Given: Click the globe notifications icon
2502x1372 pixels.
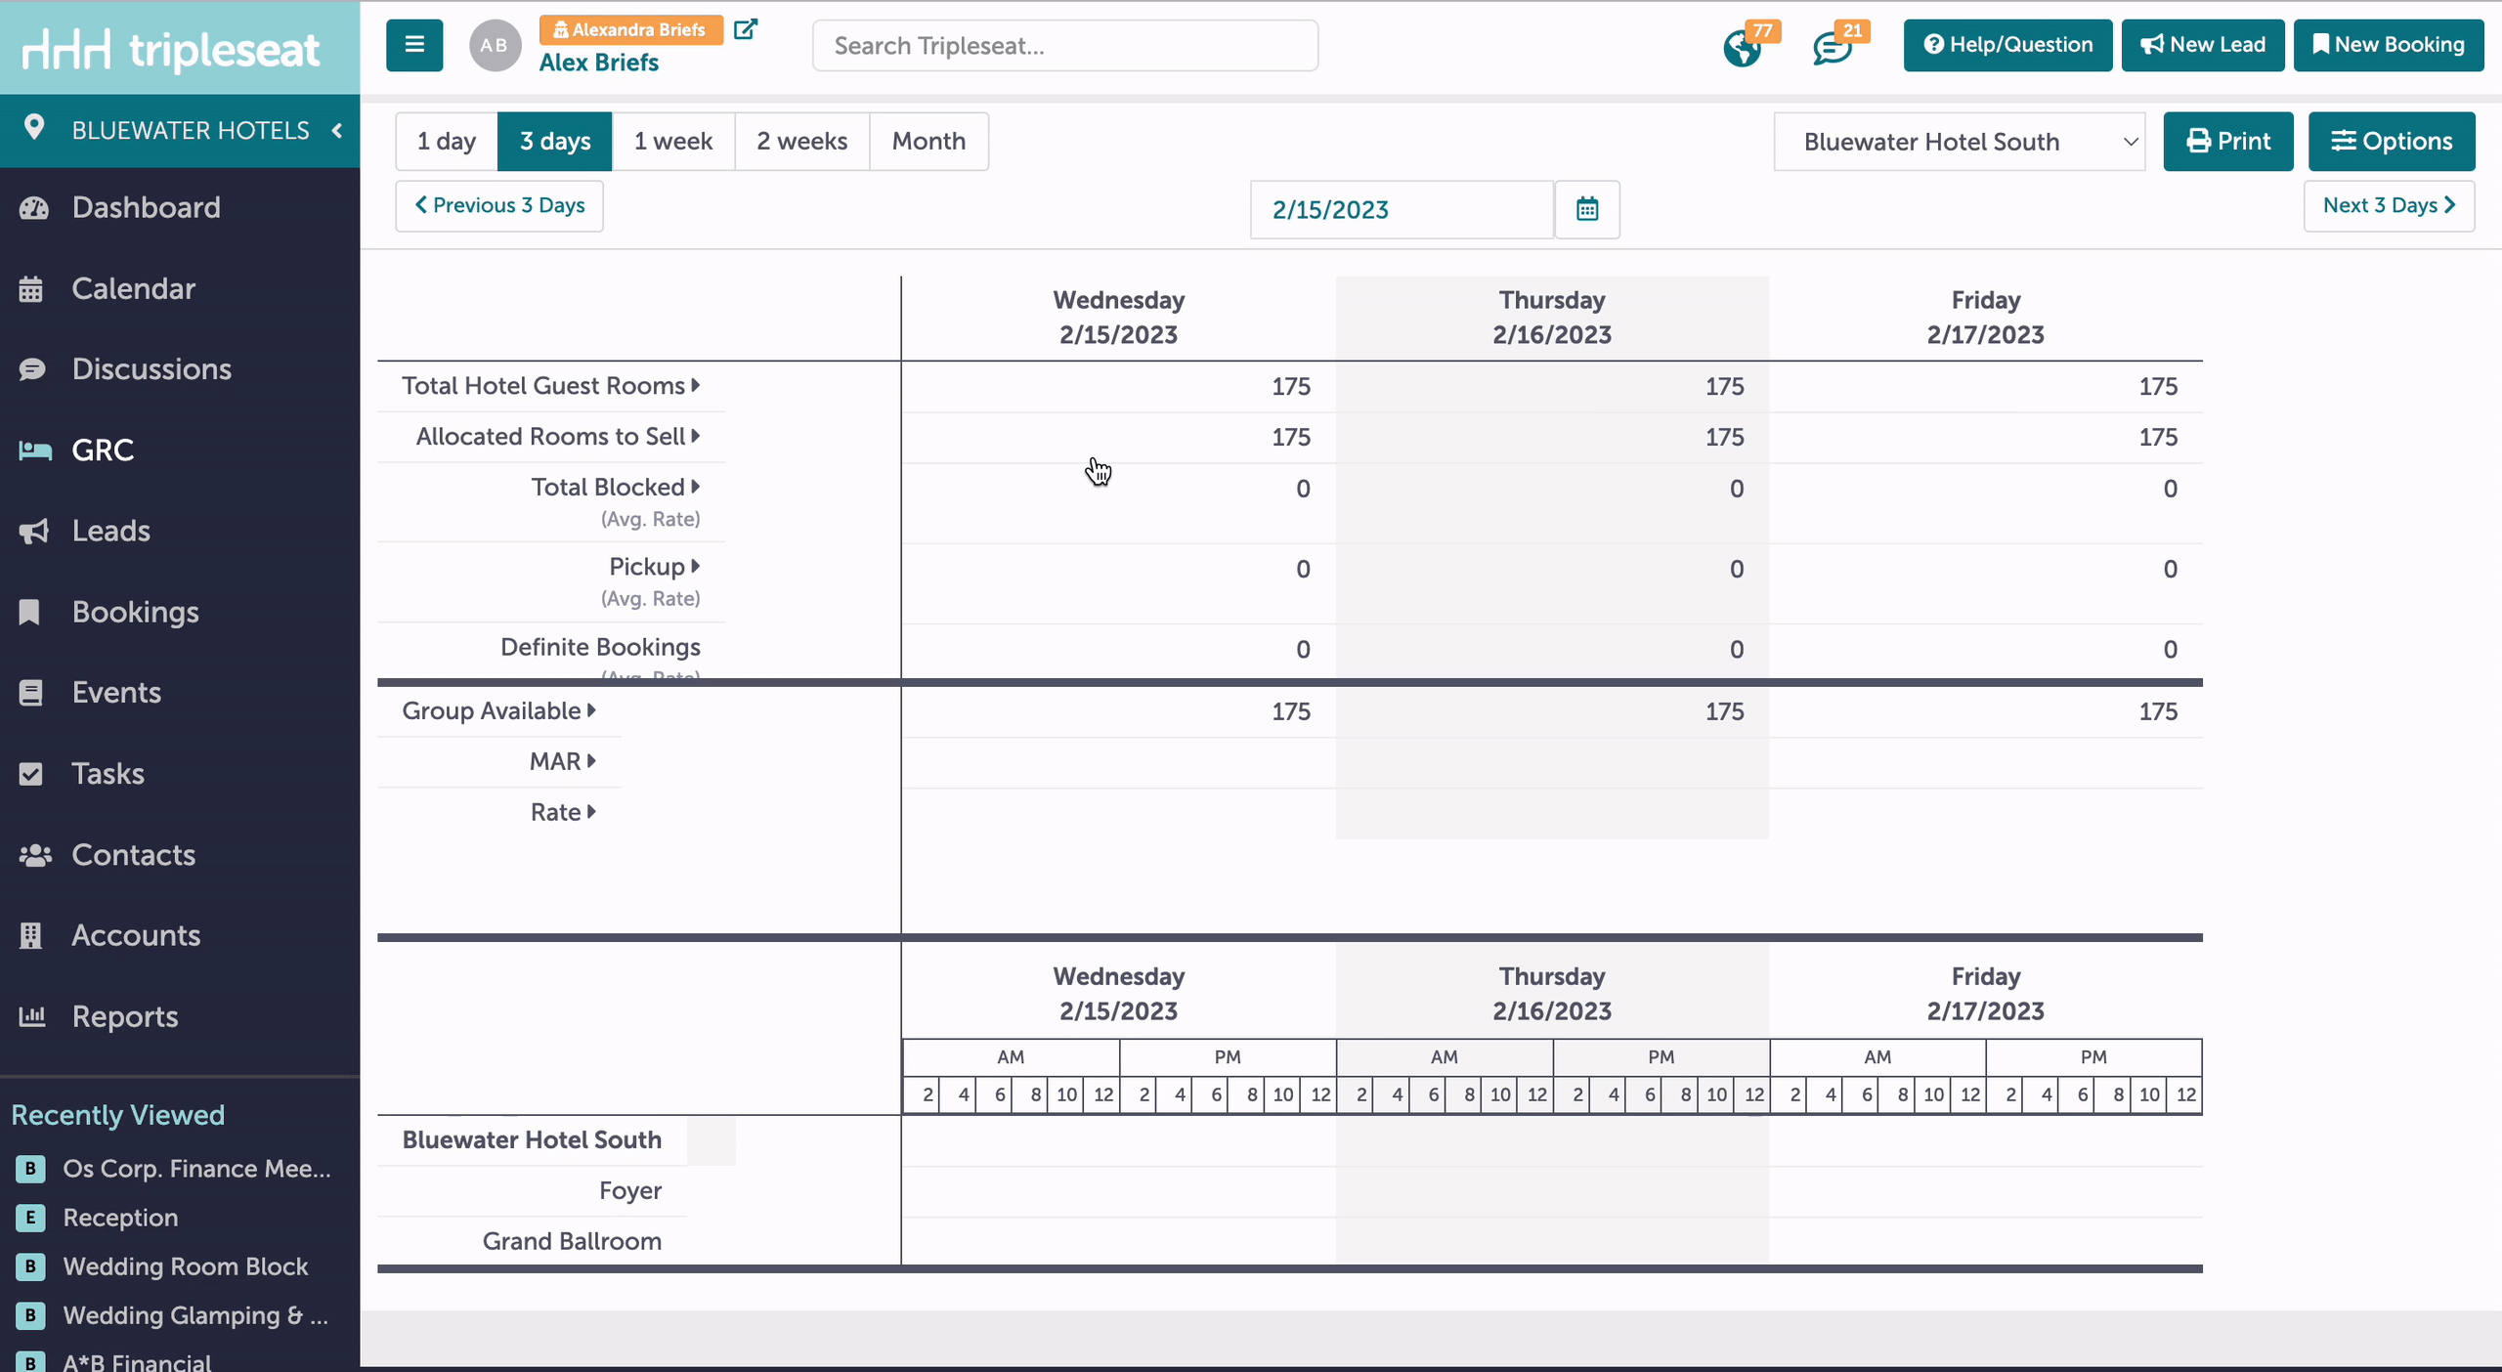Looking at the screenshot, I should [x=1742, y=47].
